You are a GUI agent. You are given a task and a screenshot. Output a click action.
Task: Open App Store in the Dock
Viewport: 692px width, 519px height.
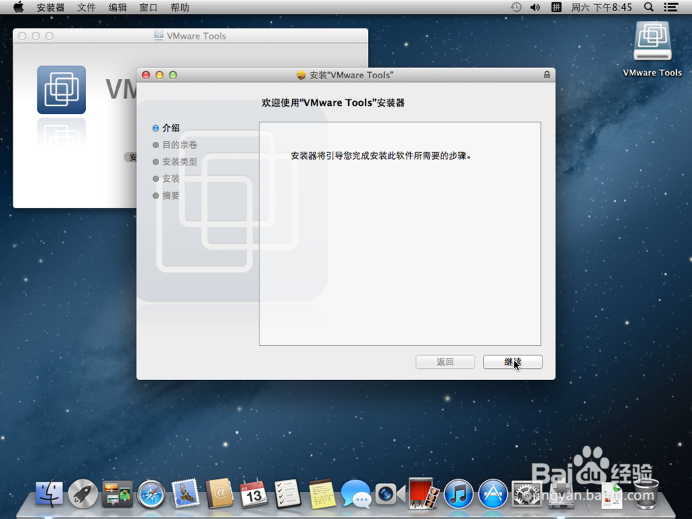(x=493, y=493)
